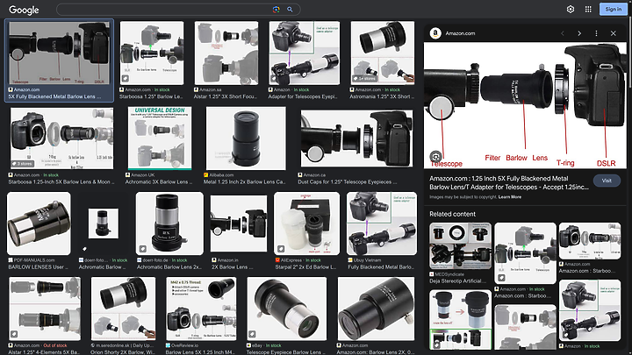Open 'BARLOW LENSES User' PDF-MANUALS image
Viewport: 632px width, 355px height.
click(x=39, y=224)
